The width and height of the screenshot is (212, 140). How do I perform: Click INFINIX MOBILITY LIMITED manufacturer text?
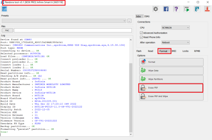52,84
